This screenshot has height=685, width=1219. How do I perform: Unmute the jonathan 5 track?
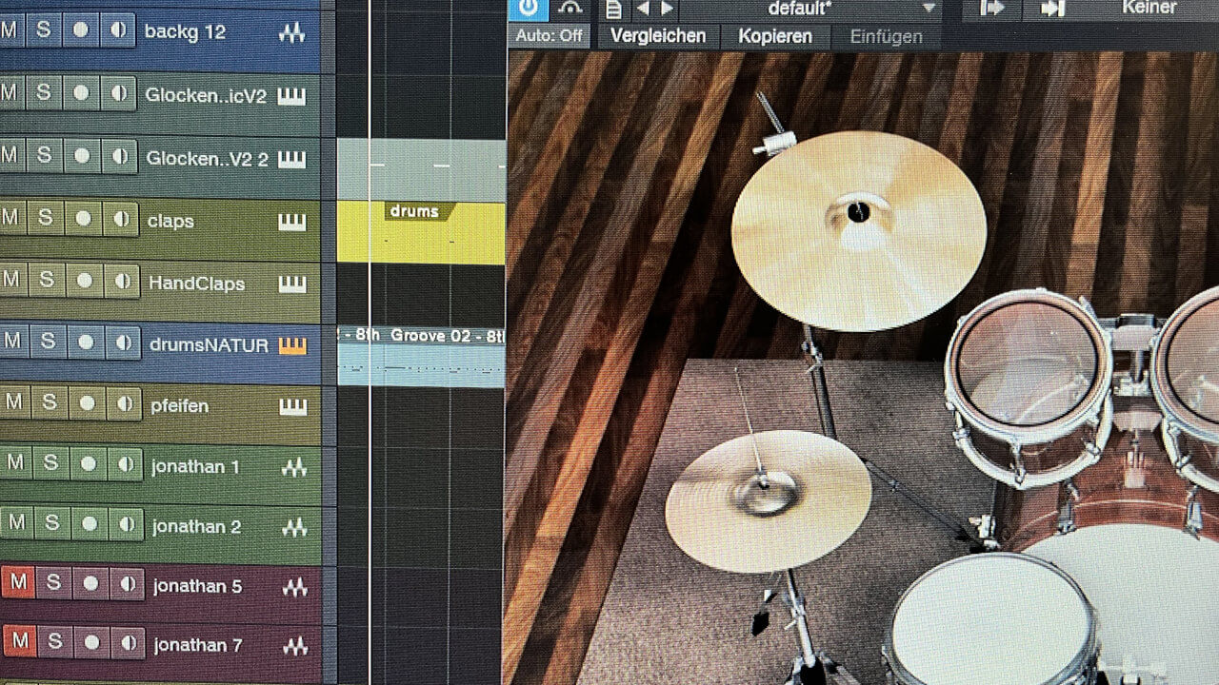pos(18,582)
